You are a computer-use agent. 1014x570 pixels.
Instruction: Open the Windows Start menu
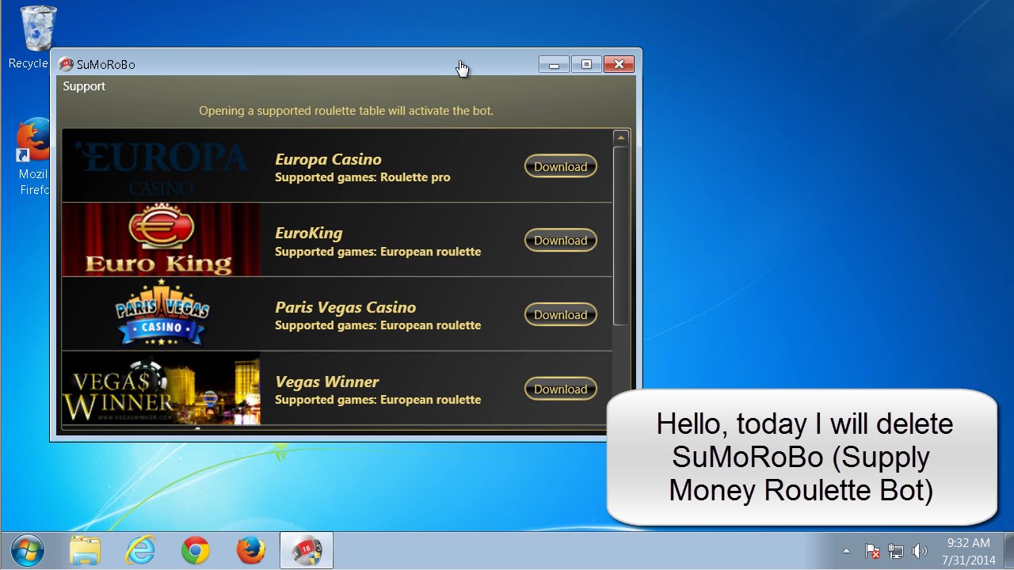coord(28,550)
